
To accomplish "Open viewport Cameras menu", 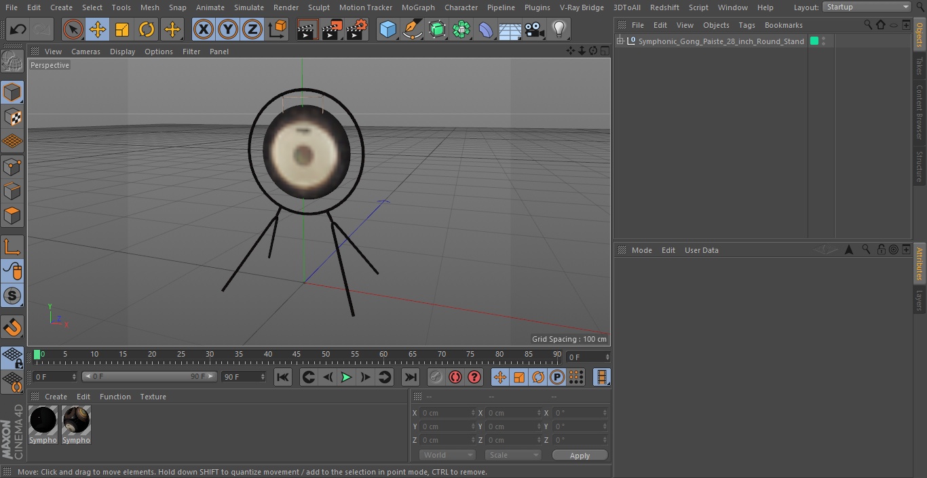I will point(86,52).
